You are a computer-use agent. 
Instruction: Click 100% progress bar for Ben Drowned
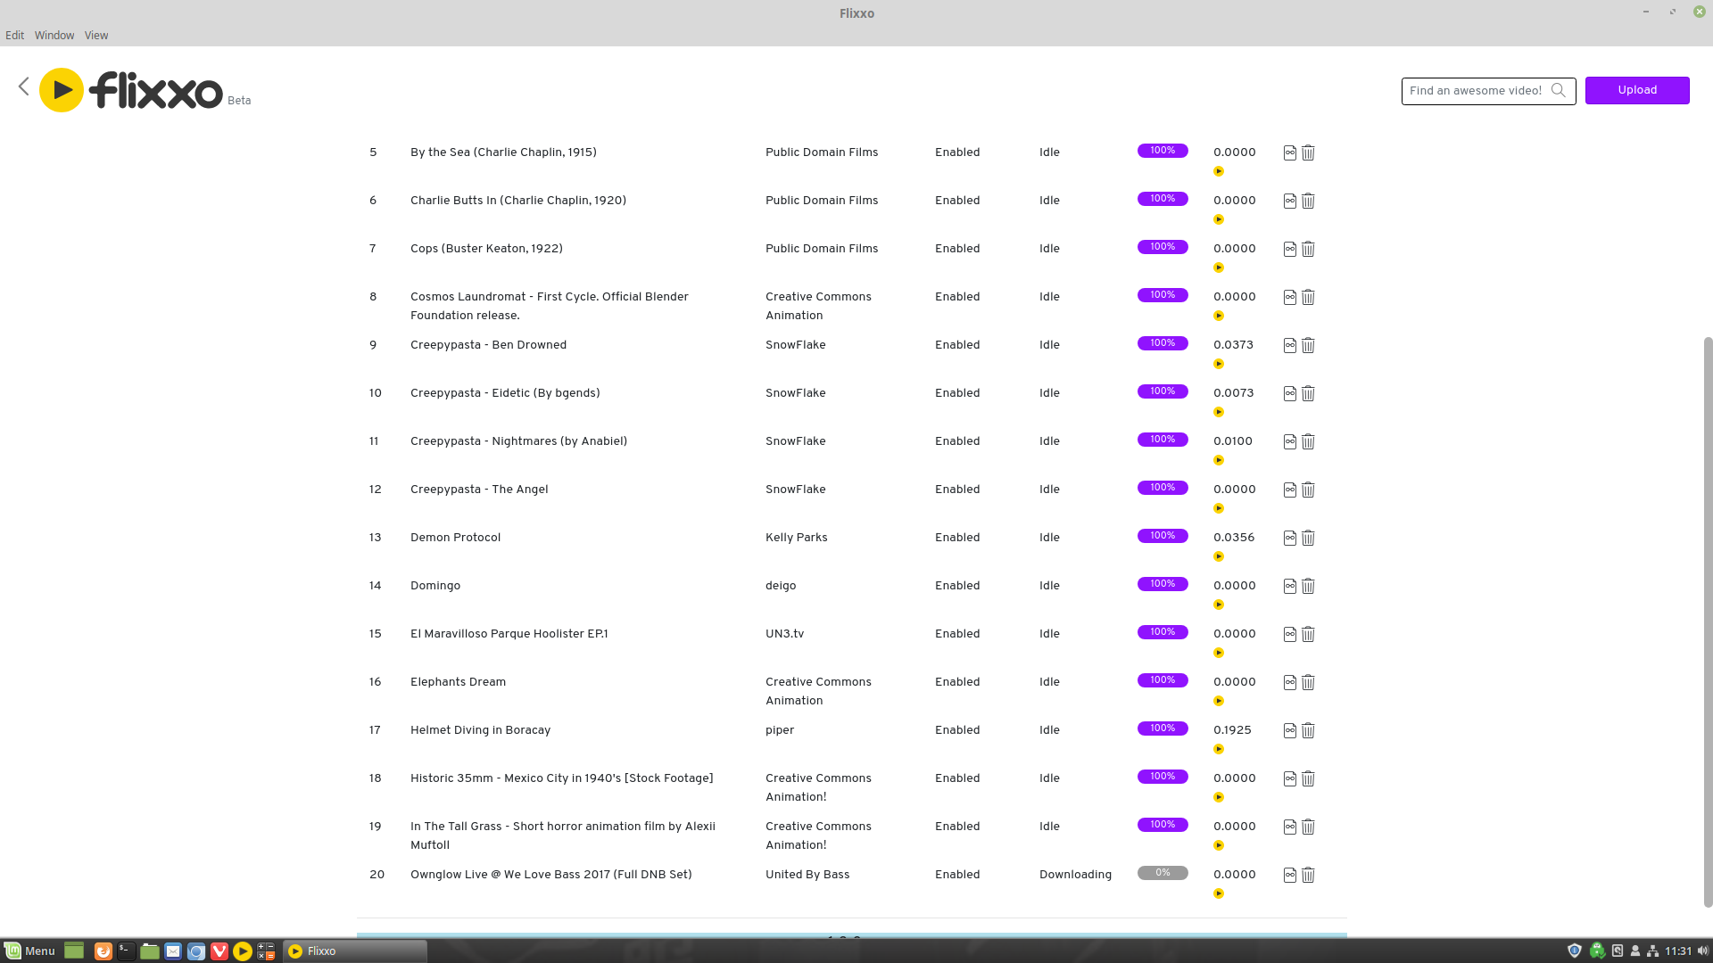(x=1163, y=343)
